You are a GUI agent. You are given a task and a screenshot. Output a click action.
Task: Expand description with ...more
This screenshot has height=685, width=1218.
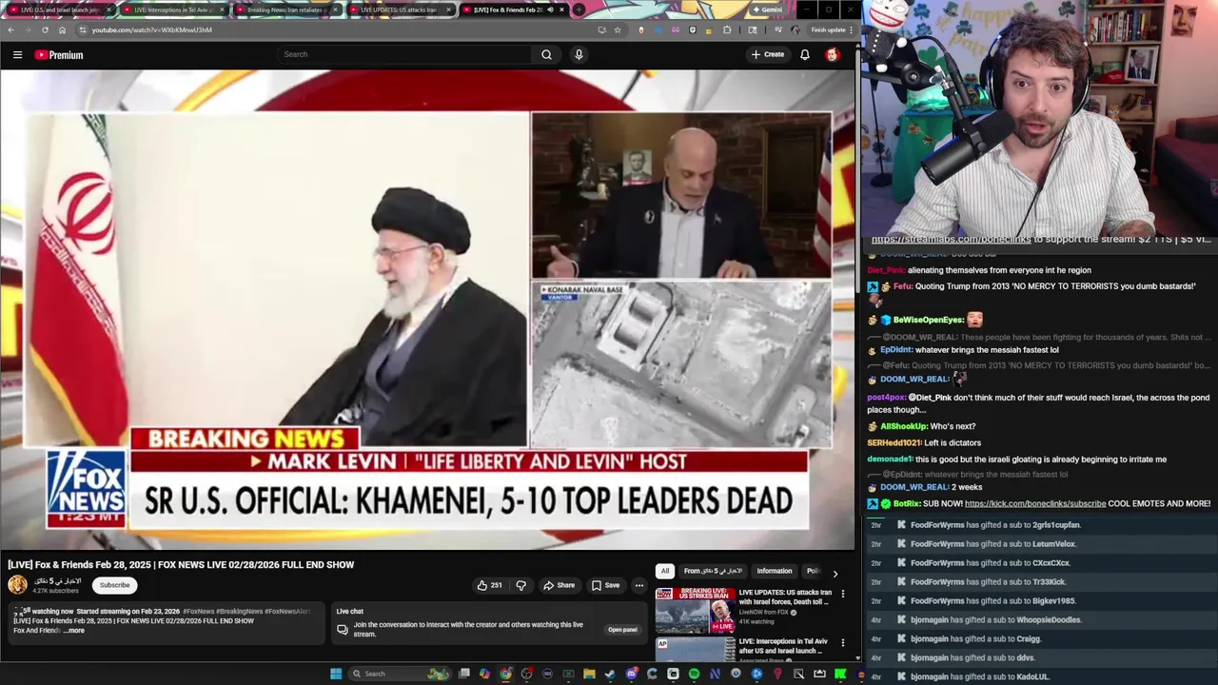pos(74,631)
